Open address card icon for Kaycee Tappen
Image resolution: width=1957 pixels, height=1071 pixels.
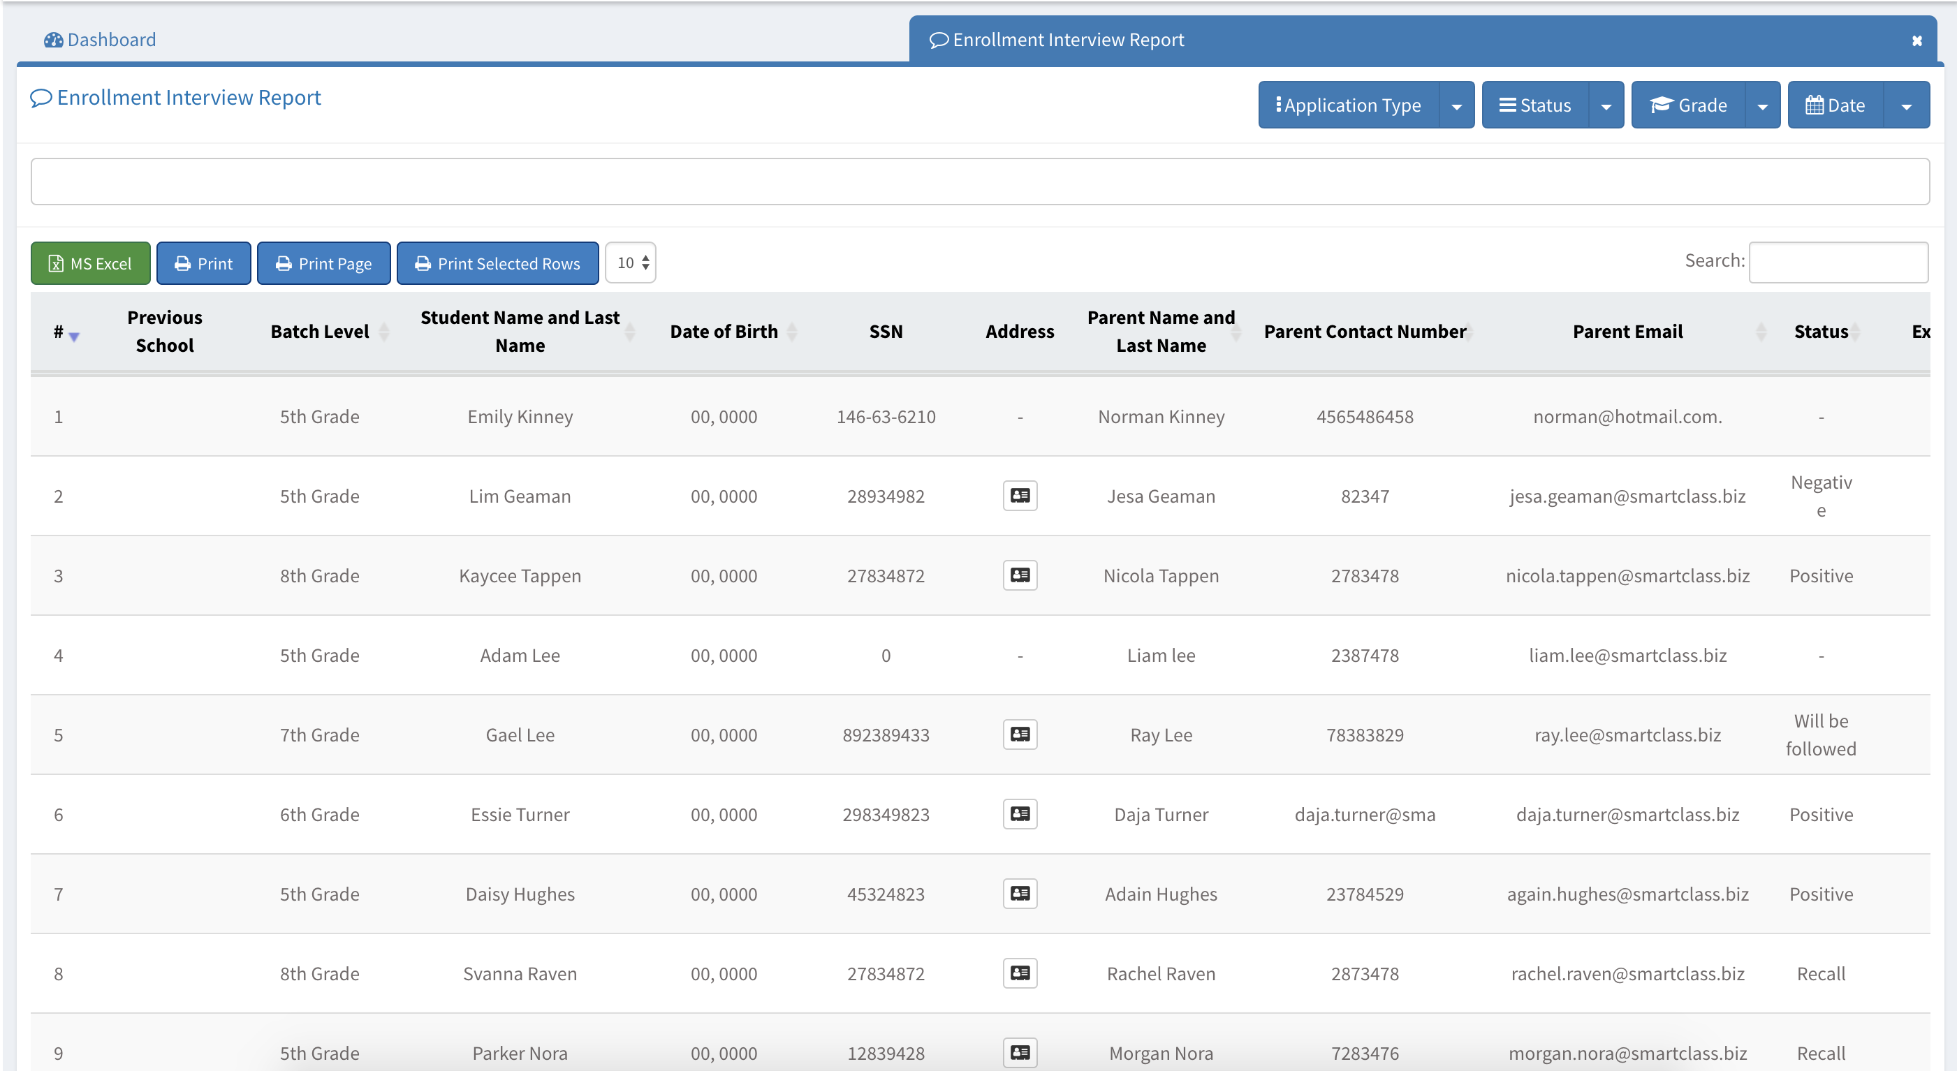[x=1020, y=576]
